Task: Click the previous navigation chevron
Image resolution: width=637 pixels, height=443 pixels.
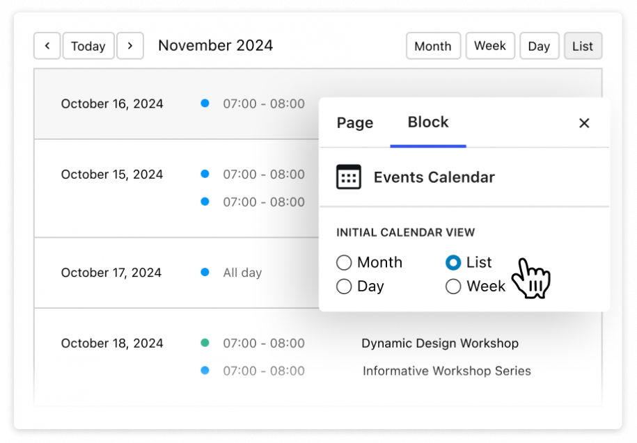Action: 47,45
